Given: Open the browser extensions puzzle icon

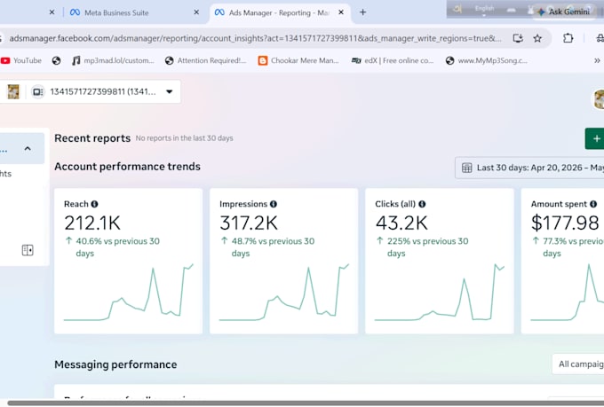Looking at the screenshot, I should 568,38.
